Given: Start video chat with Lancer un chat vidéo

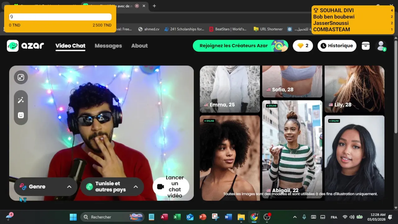Looking at the screenshot, I should (171, 187).
